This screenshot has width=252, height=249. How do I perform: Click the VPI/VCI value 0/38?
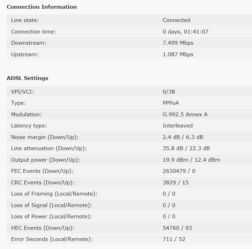point(169,92)
